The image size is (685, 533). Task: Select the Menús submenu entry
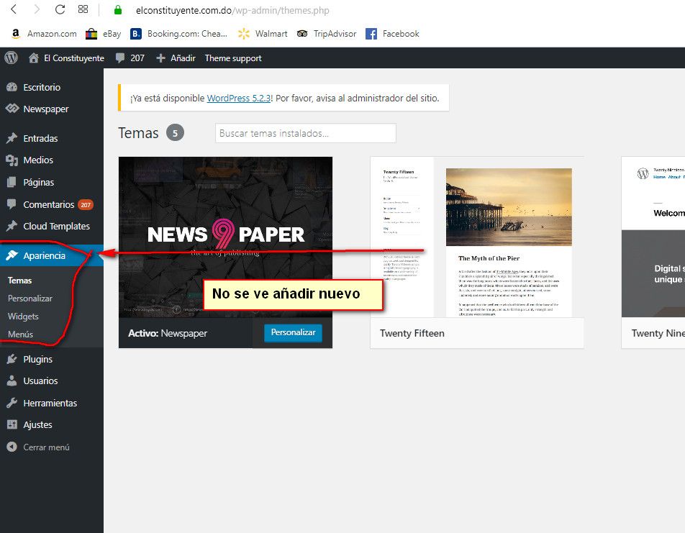point(21,334)
